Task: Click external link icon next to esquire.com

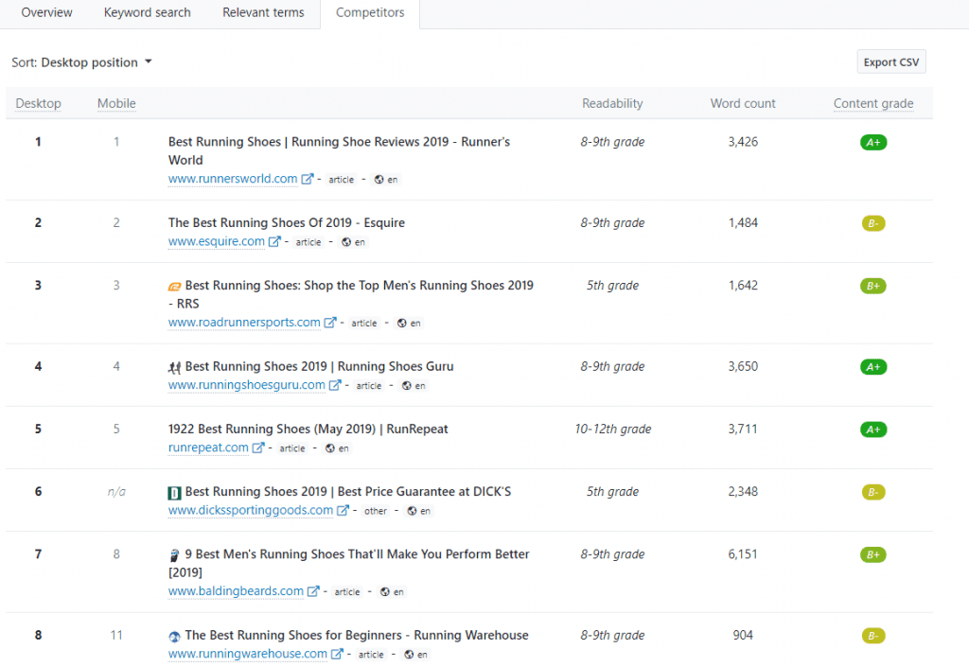Action: click(274, 241)
